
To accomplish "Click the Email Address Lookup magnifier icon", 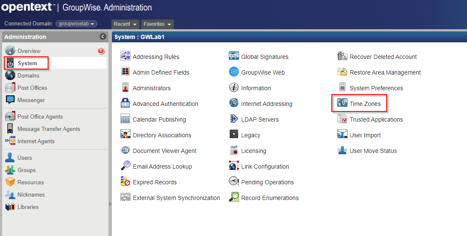I will 125,167.
